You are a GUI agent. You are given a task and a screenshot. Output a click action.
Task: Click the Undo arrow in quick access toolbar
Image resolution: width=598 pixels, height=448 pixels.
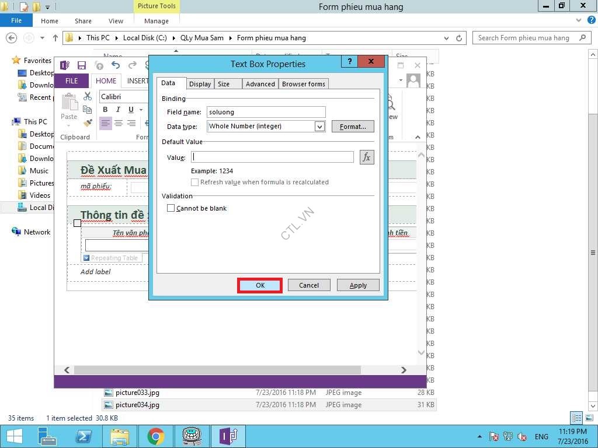(x=116, y=65)
